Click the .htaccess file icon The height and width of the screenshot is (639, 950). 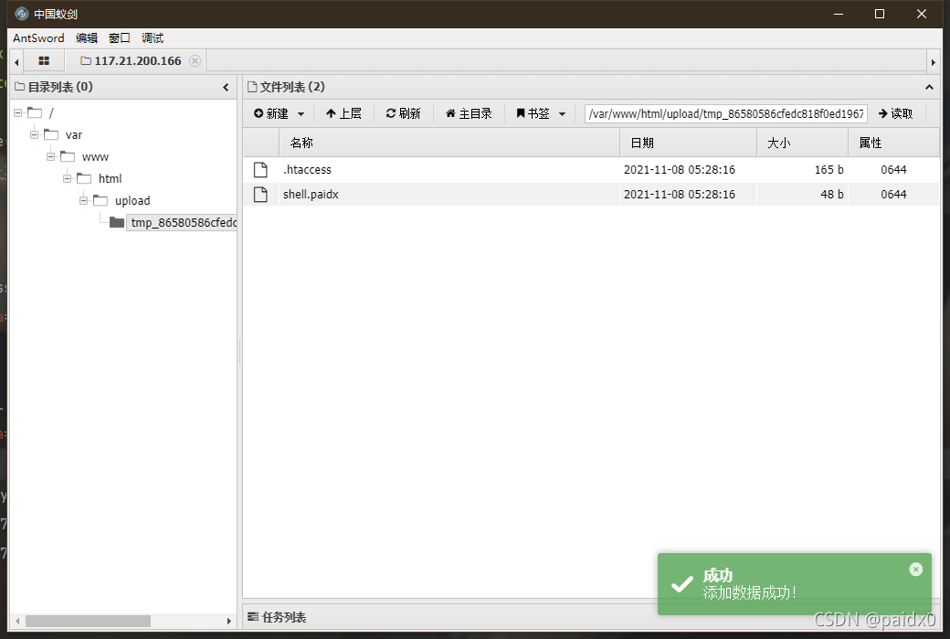pos(260,170)
